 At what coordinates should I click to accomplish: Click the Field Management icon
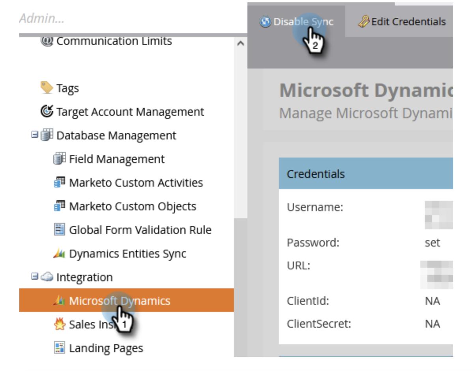(60, 159)
